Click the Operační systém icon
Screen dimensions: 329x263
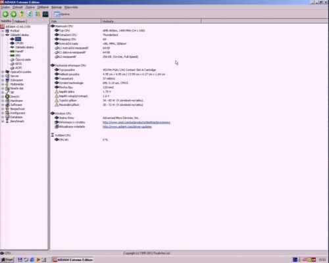pyautogui.click(x=7, y=72)
